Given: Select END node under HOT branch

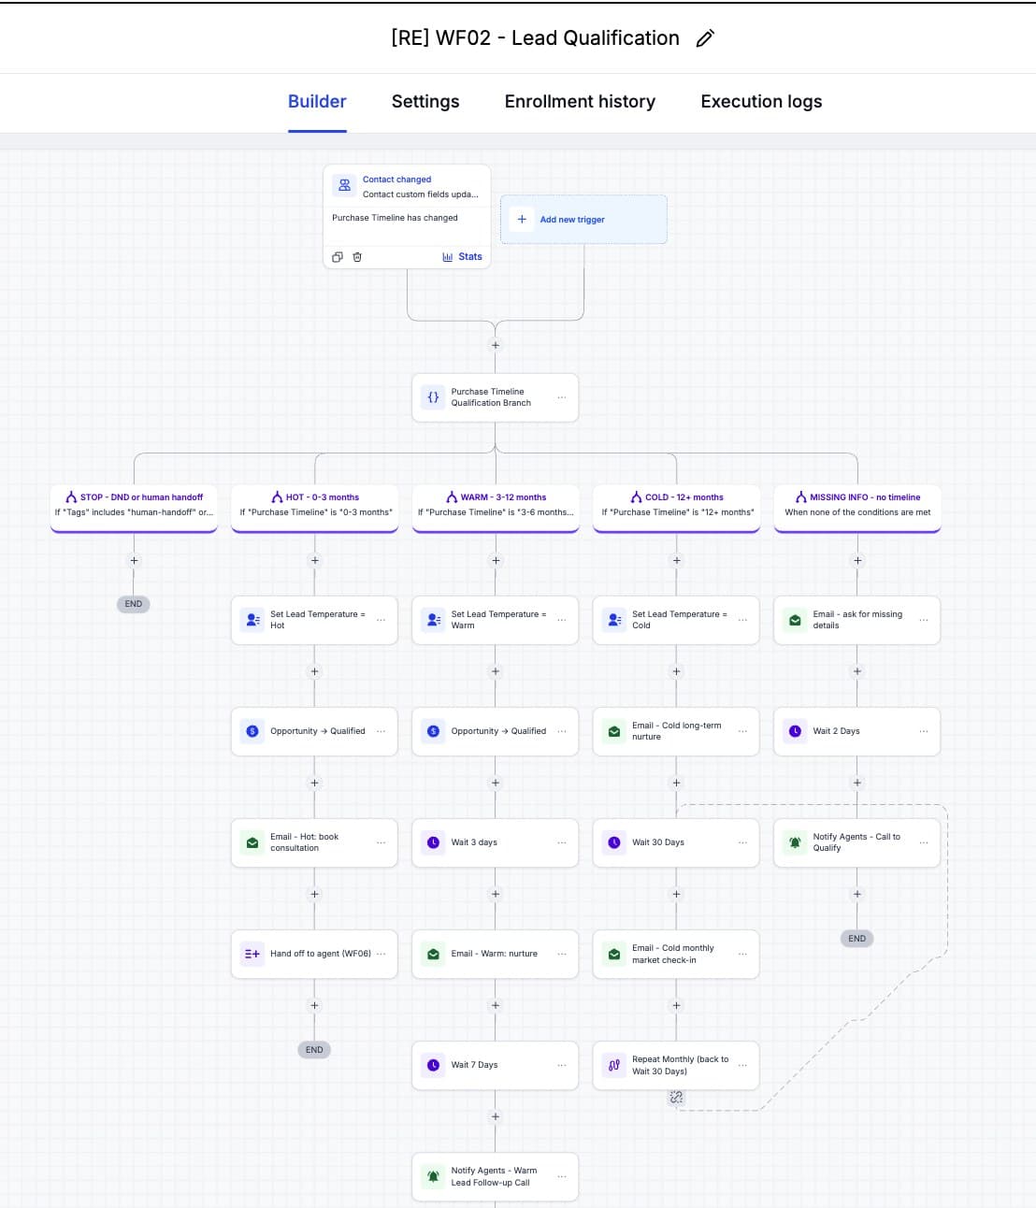Looking at the screenshot, I should coord(315,1050).
